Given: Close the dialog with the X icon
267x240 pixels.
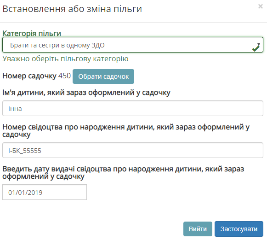Looking at the screenshot, I should [261, 6].
